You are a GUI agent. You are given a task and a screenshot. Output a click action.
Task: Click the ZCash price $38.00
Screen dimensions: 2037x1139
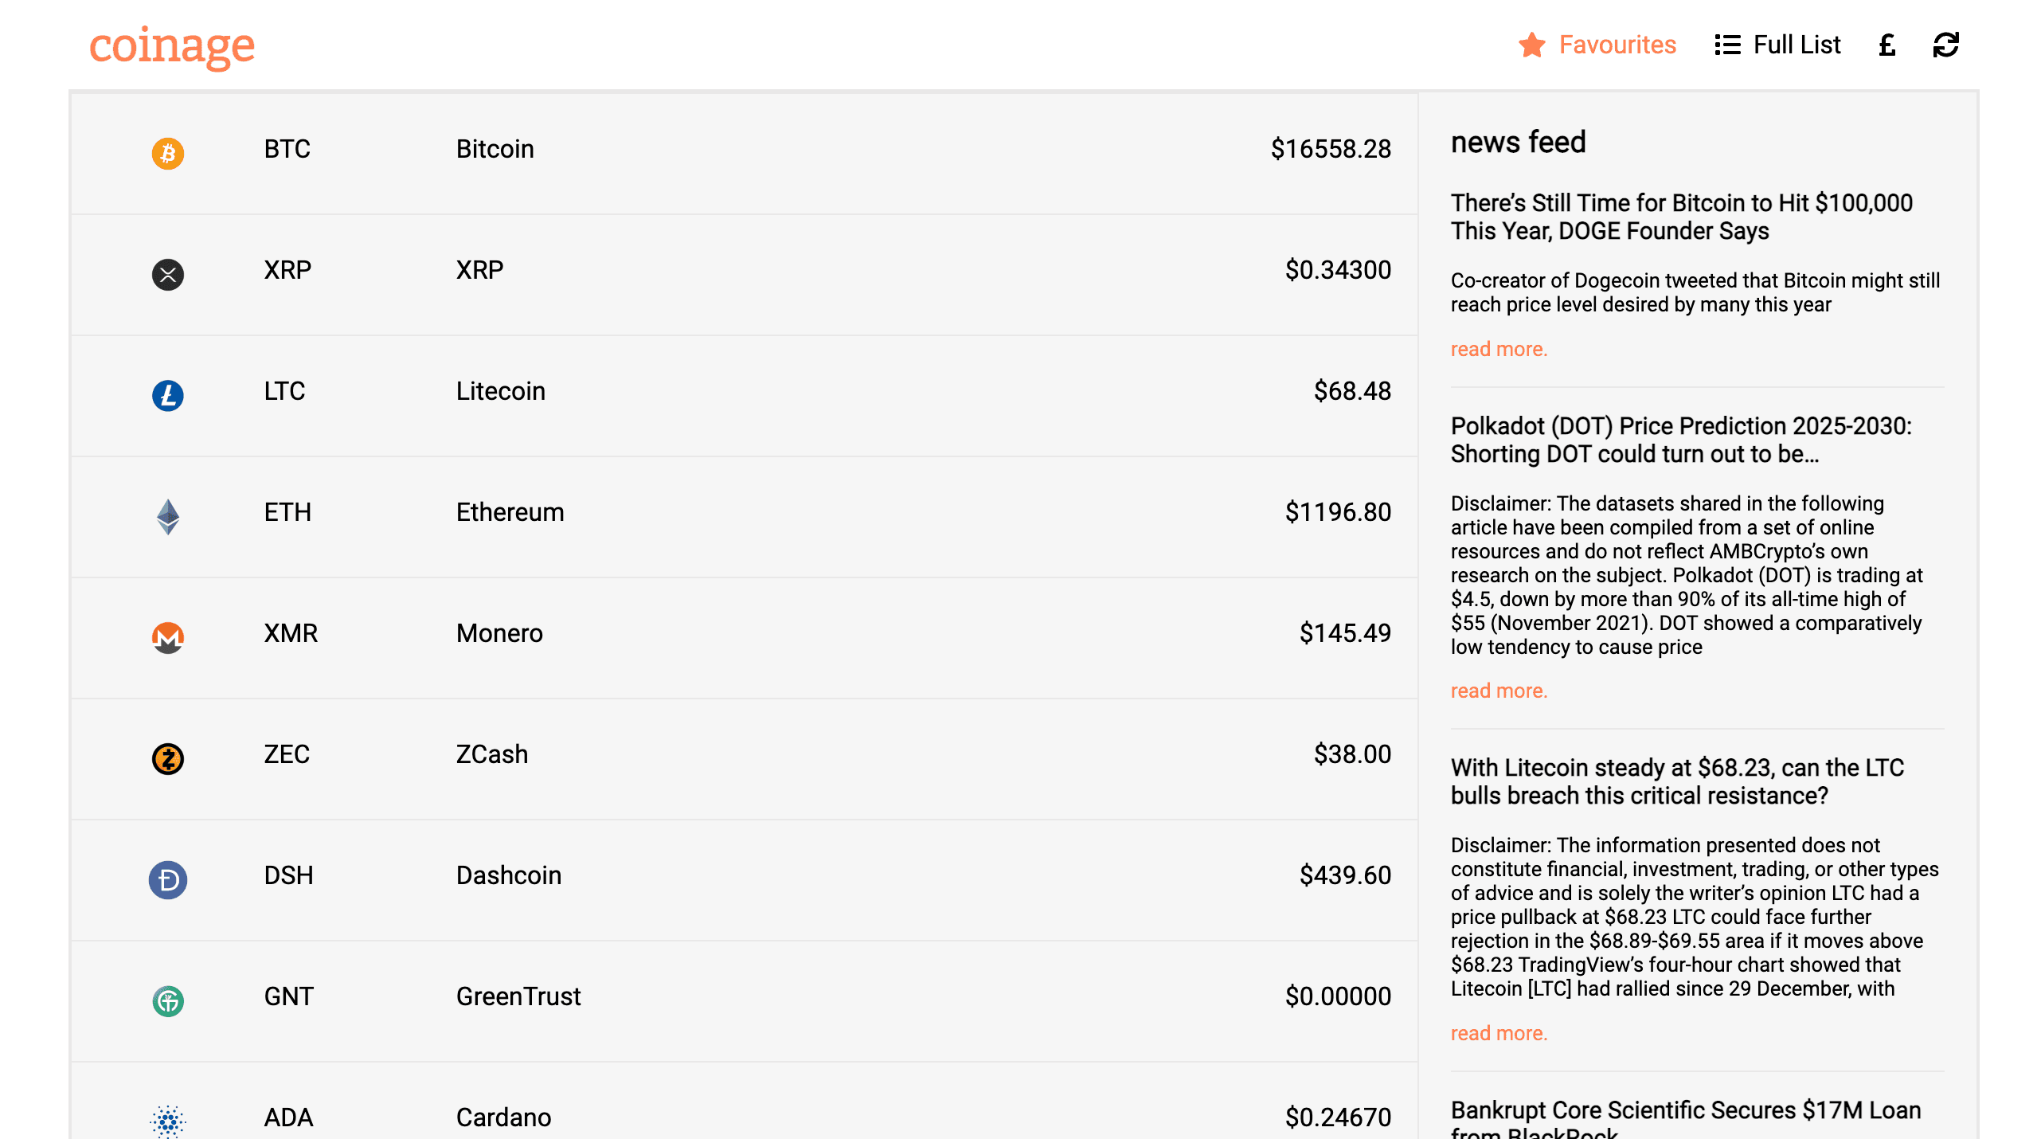tap(1352, 754)
